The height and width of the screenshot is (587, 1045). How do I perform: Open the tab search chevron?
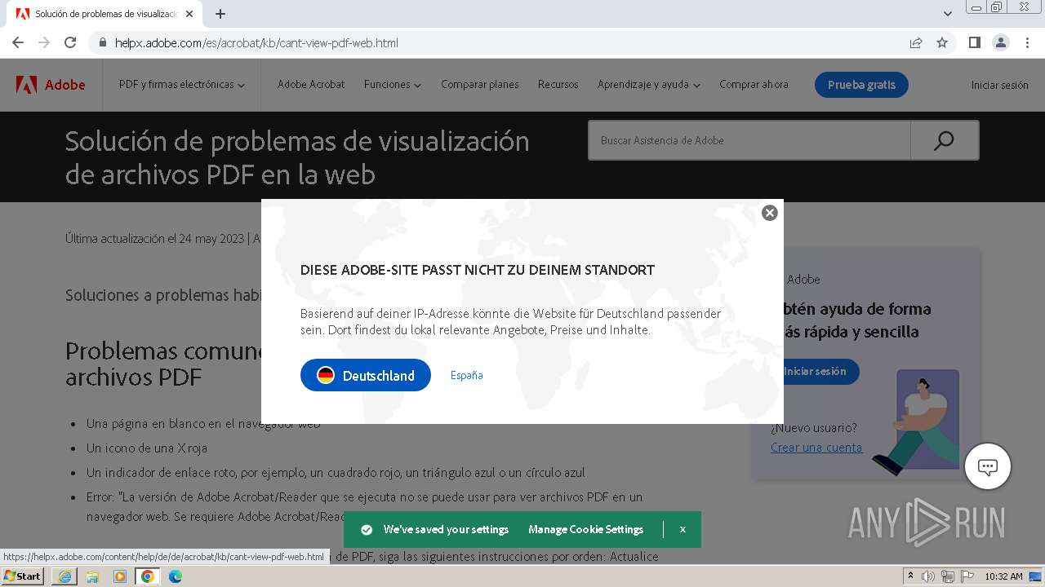[x=947, y=14]
